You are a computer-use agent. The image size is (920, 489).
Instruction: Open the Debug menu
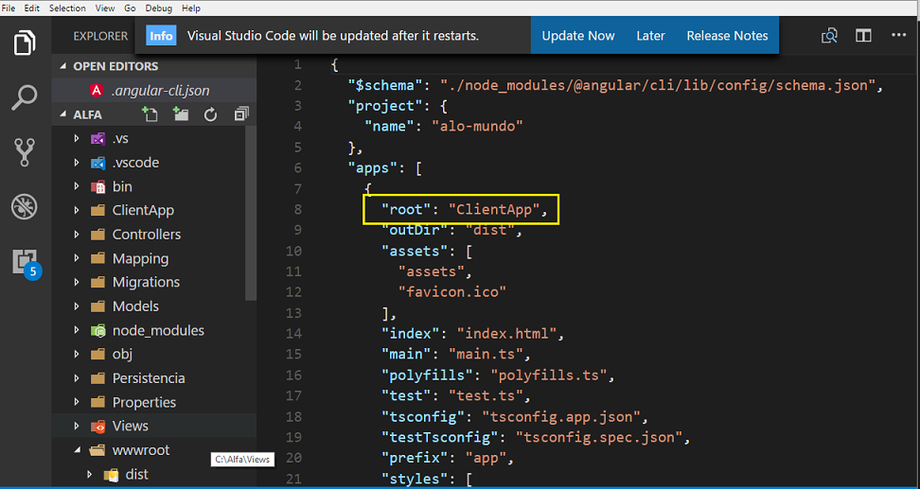(160, 9)
